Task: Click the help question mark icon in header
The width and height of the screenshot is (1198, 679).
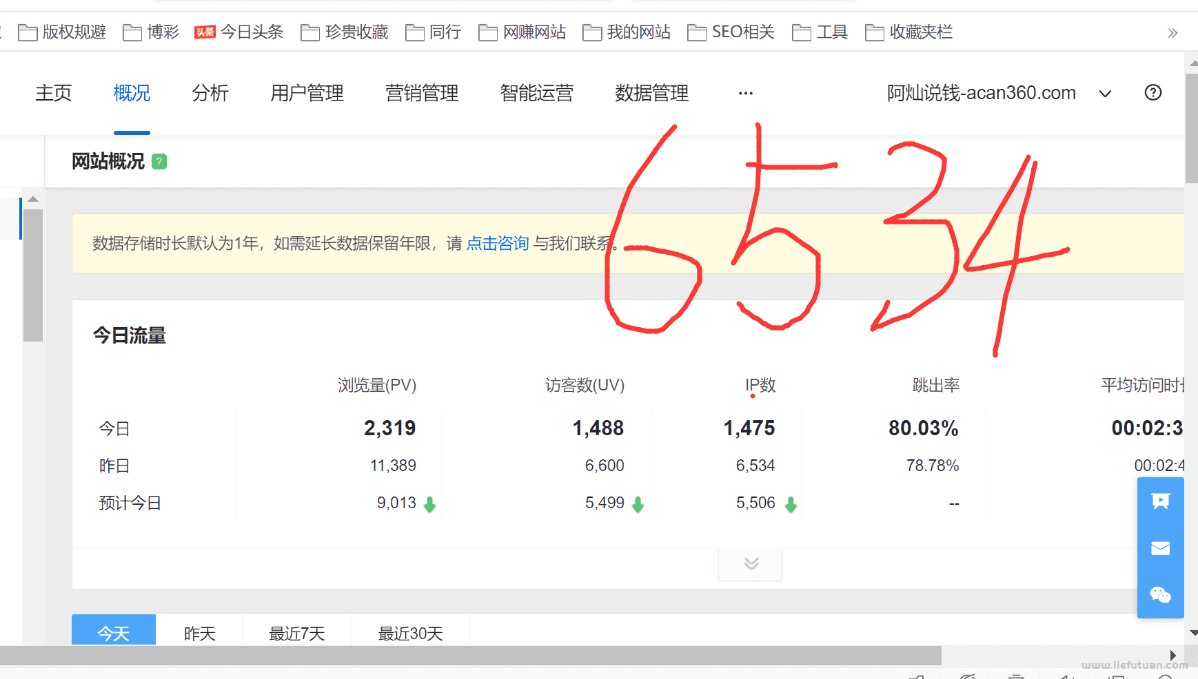Action: pyautogui.click(x=1153, y=92)
